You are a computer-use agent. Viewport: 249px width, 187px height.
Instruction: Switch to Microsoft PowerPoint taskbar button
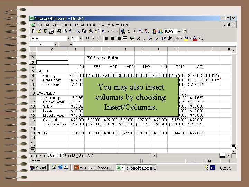pyautogui.click(x=94, y=168)
